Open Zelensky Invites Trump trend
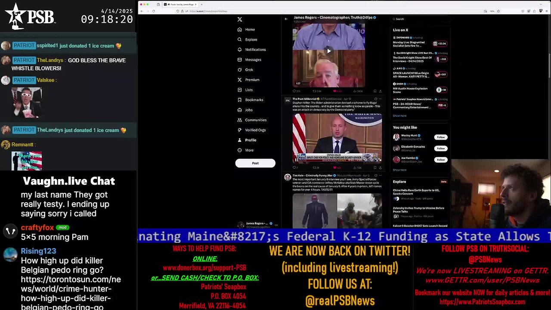Screen dimensions: 551x310 (x=420, y=212)
